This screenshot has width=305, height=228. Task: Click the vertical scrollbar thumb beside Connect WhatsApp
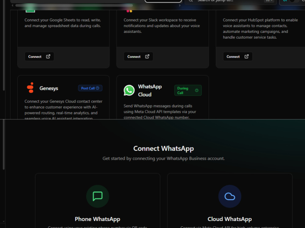[x=3, y=145]
